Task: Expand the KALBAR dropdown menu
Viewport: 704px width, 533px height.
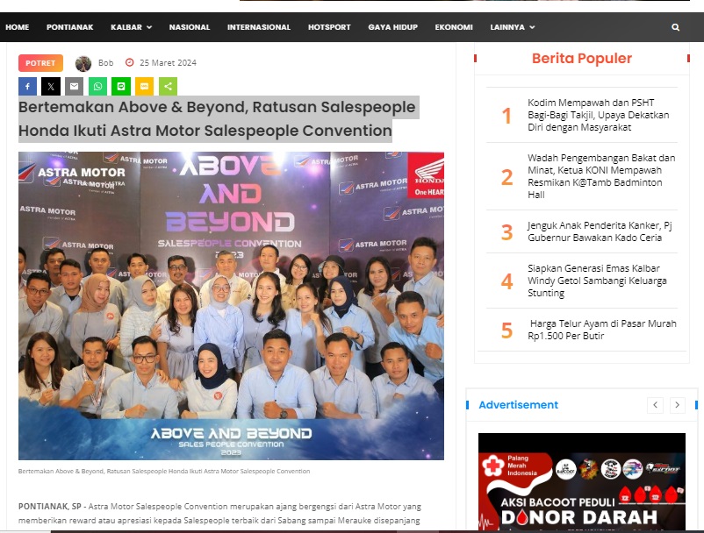Action: (131, 27)
